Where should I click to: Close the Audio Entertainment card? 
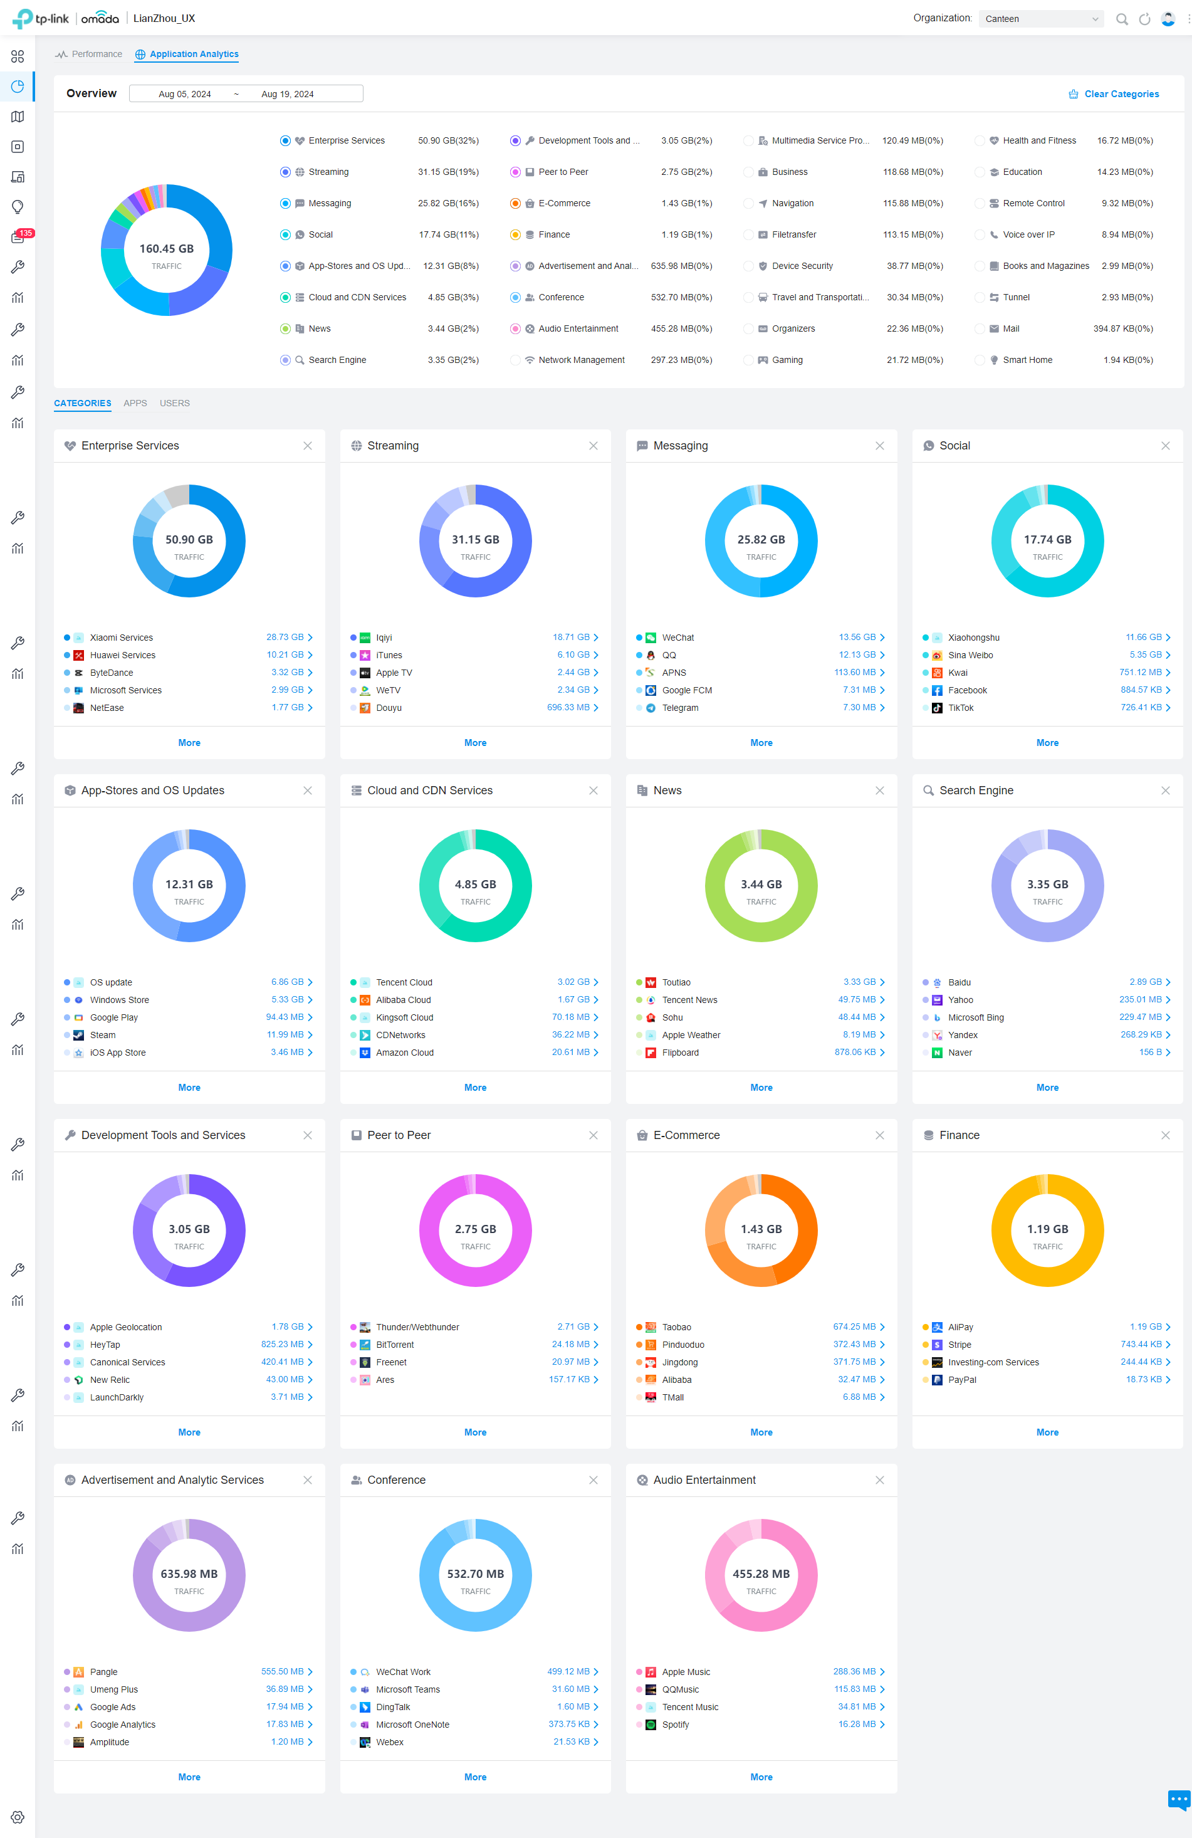point(879,1479)
